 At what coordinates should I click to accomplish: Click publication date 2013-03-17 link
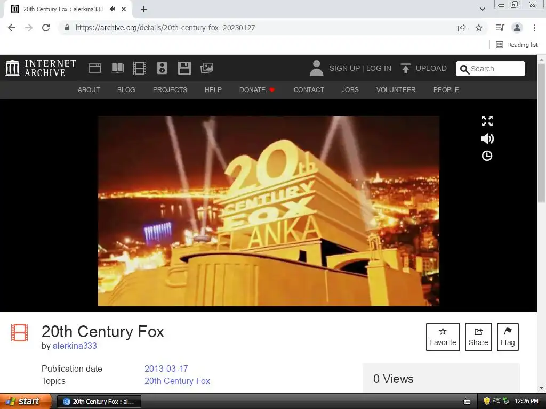click(166, 369)
